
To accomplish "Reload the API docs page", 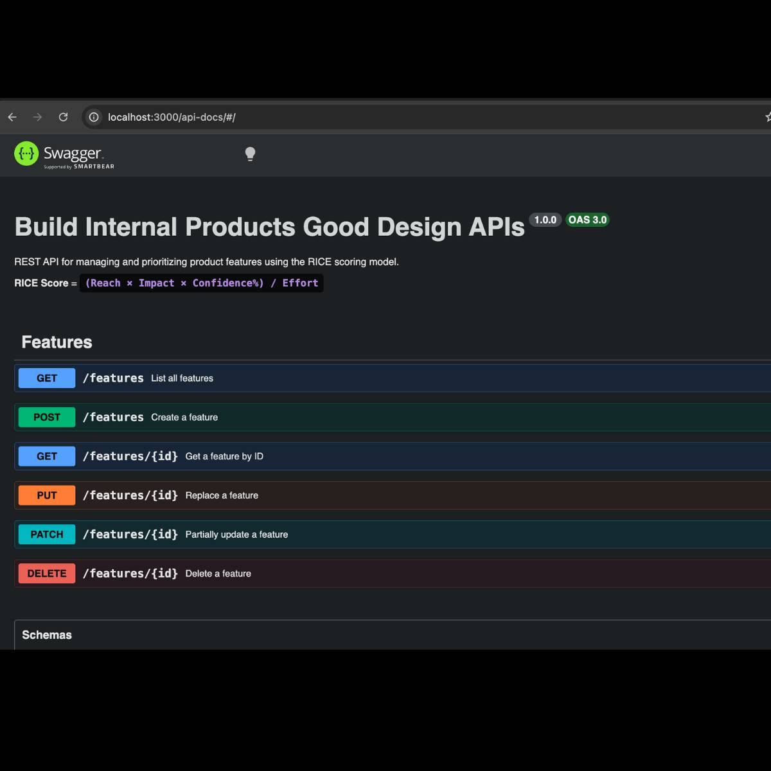I will click(x=63, y=117).
